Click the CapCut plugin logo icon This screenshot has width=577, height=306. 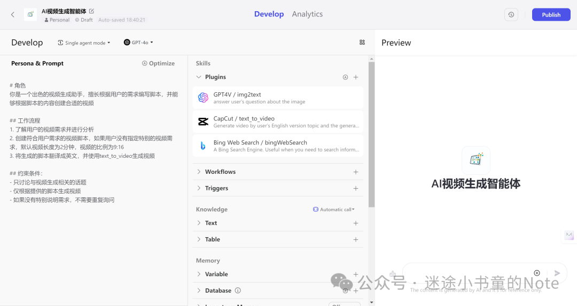click(203, 122)
